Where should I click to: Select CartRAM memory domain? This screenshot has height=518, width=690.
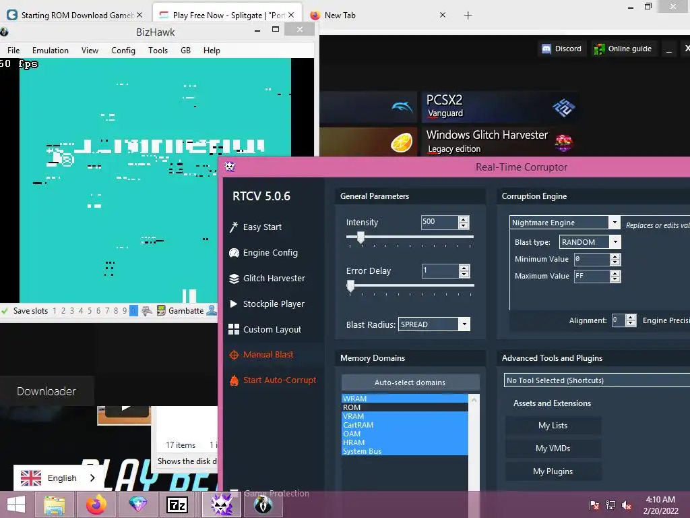pos(405,425)
